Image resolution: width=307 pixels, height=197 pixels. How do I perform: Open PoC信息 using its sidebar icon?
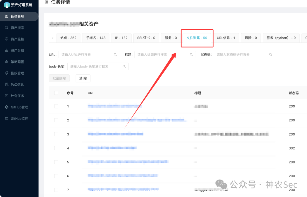pyautogui.click(x=7, y=84)
